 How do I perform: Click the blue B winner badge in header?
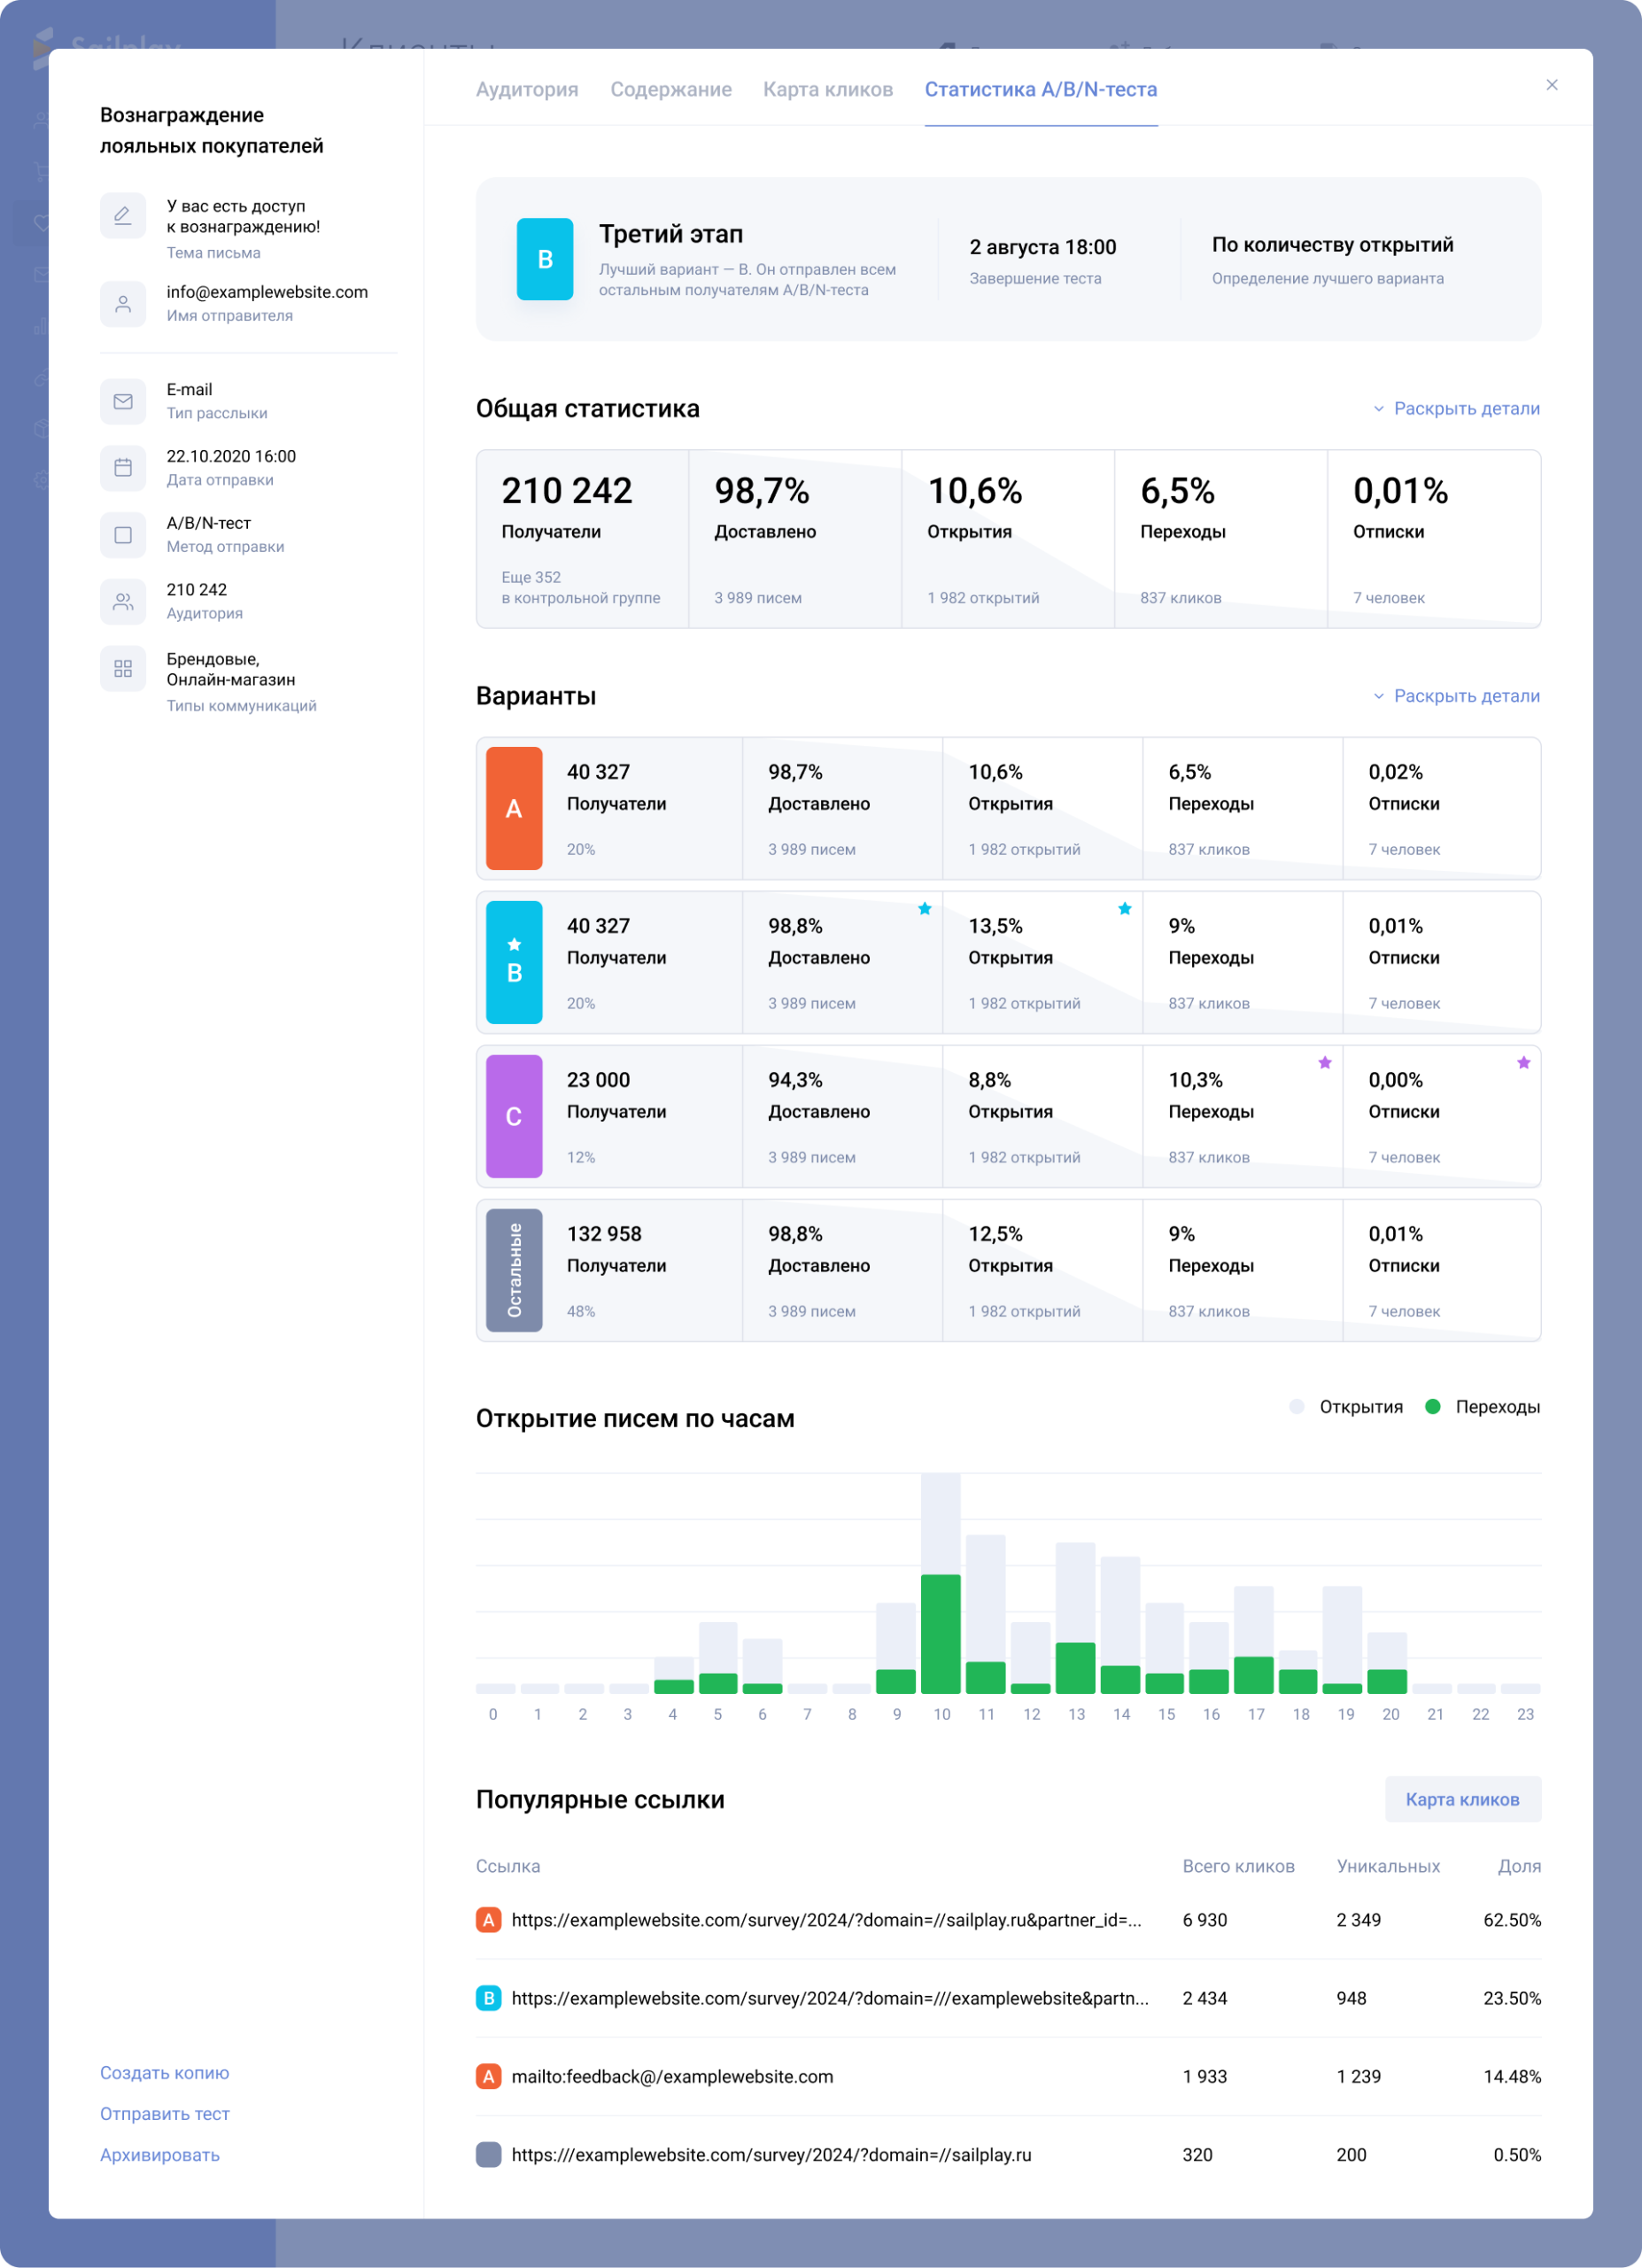pos(545,259)
